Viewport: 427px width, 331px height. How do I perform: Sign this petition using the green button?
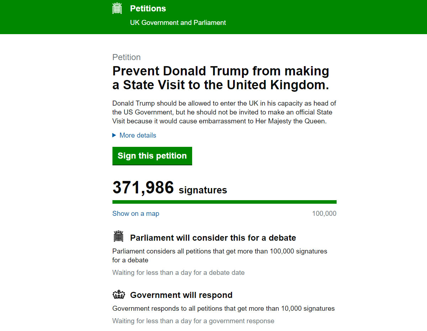point(152,156)
